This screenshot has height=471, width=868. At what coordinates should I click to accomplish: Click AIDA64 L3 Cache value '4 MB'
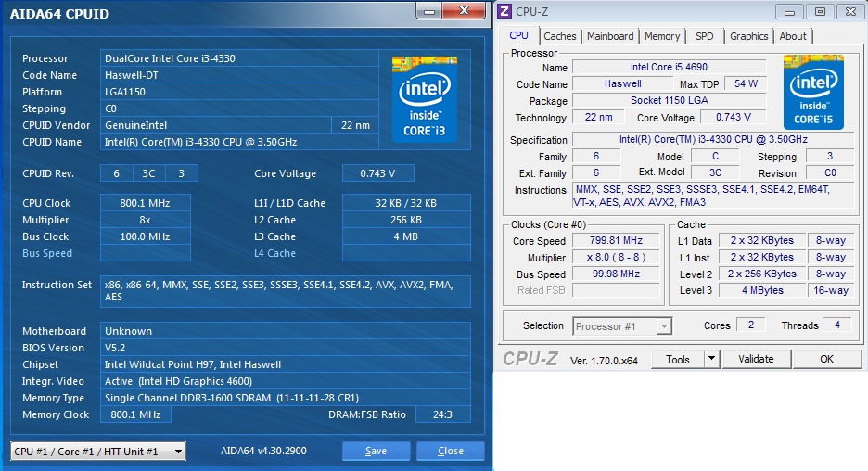[406, 235]
